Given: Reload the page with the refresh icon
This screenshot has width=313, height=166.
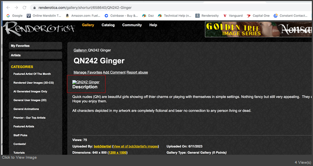Looking at the screenshot, I should [24, 8].
